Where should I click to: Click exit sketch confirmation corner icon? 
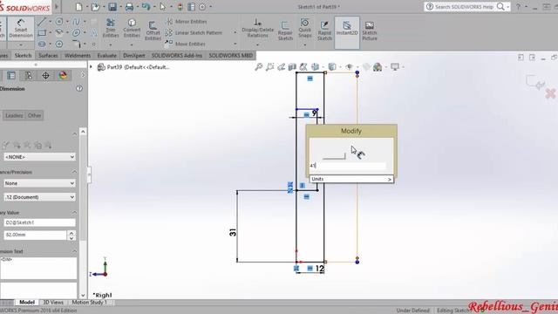click(536, 82)
